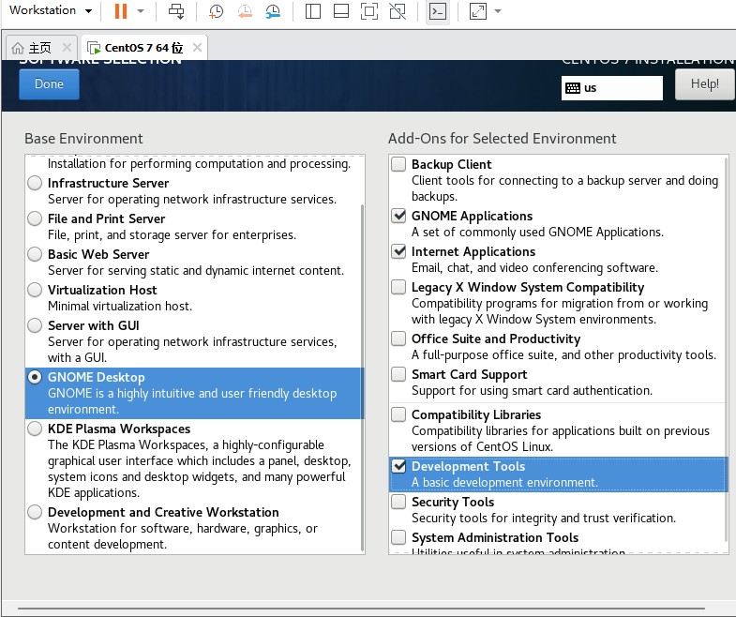
Task: Click the "Base Environment" heading
Action: click(83, 139)
